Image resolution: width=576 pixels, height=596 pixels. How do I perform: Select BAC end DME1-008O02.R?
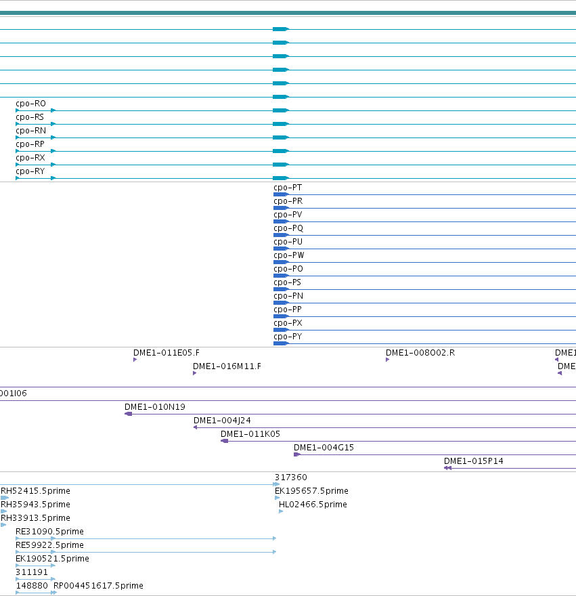(420, 353)
